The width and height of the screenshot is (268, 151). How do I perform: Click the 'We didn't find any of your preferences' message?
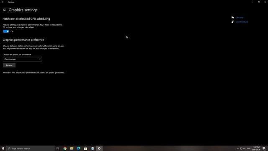pos(33,73)
